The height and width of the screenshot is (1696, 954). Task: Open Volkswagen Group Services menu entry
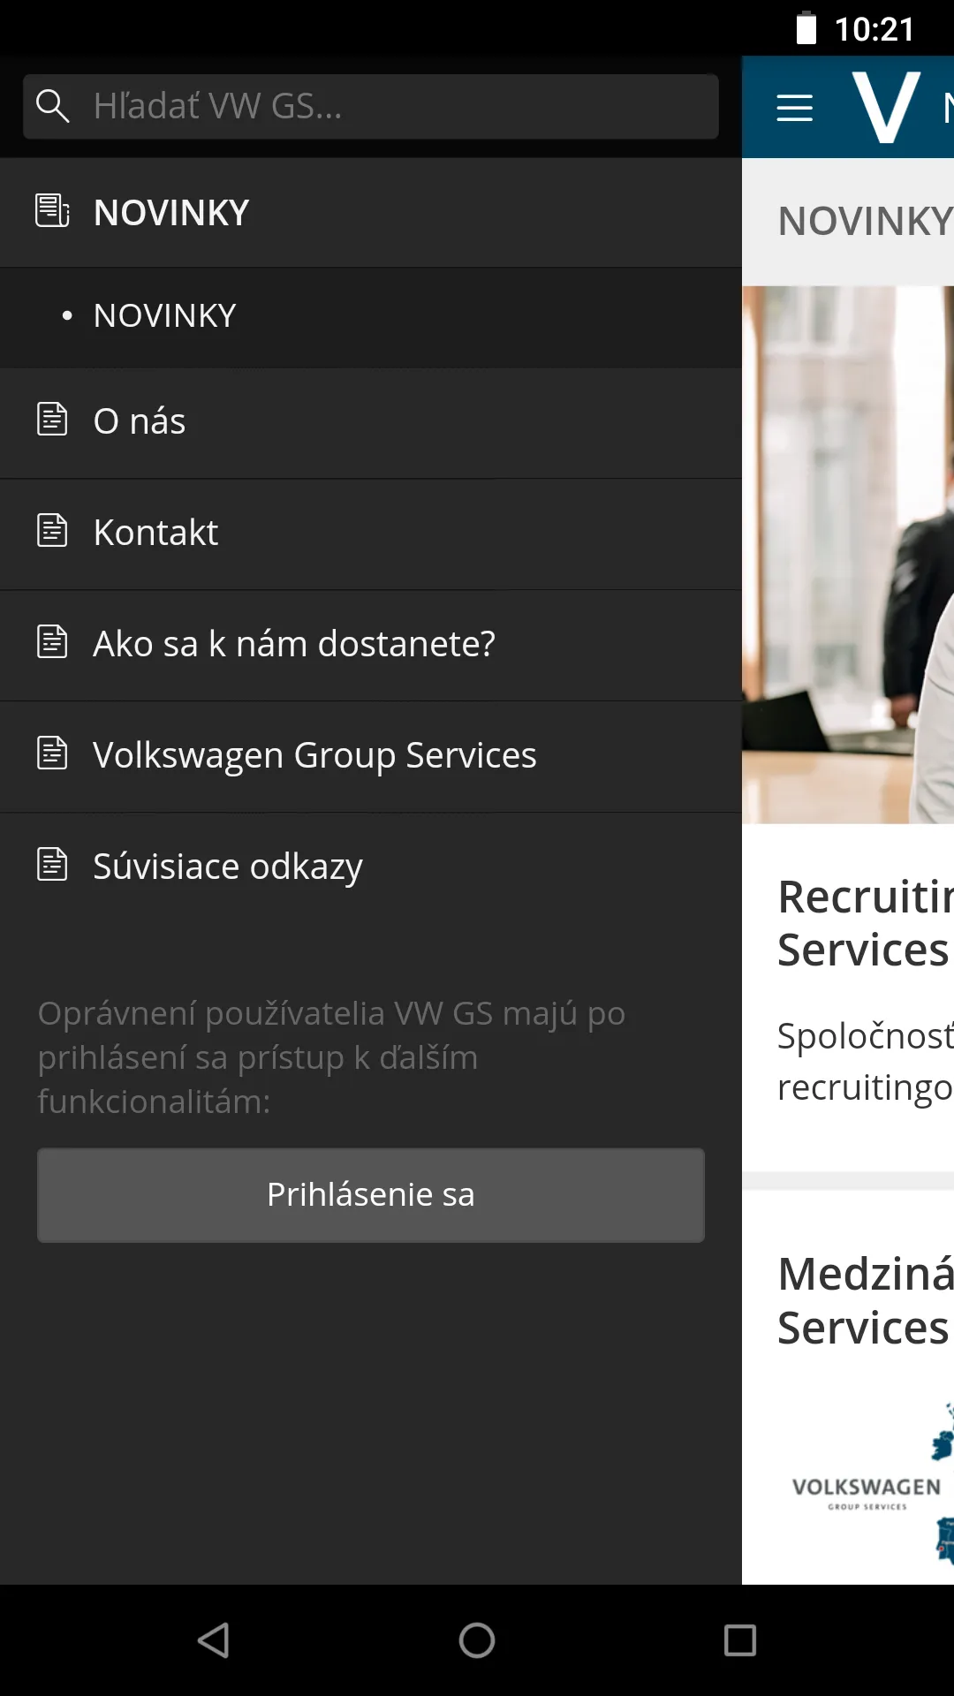coord(314,755)
